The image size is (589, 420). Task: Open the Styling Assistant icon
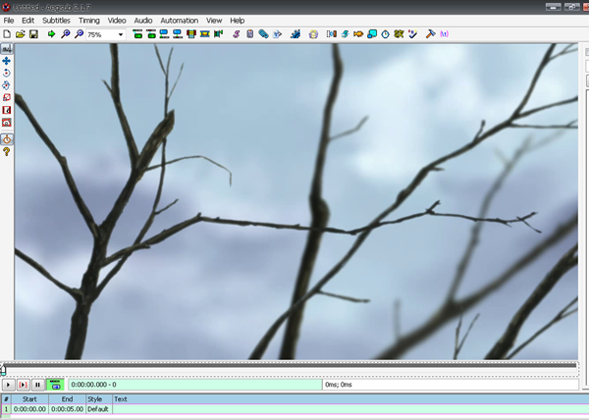[345, 34]
